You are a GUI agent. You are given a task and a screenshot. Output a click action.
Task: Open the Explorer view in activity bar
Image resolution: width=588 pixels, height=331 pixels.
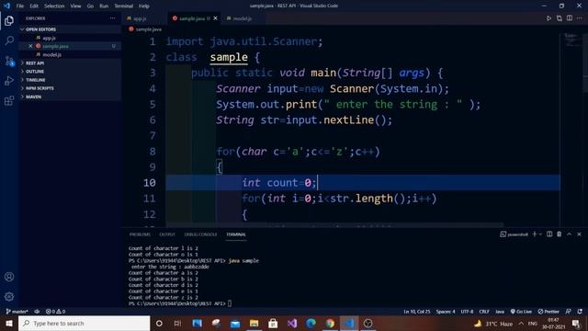coord(9,20)
